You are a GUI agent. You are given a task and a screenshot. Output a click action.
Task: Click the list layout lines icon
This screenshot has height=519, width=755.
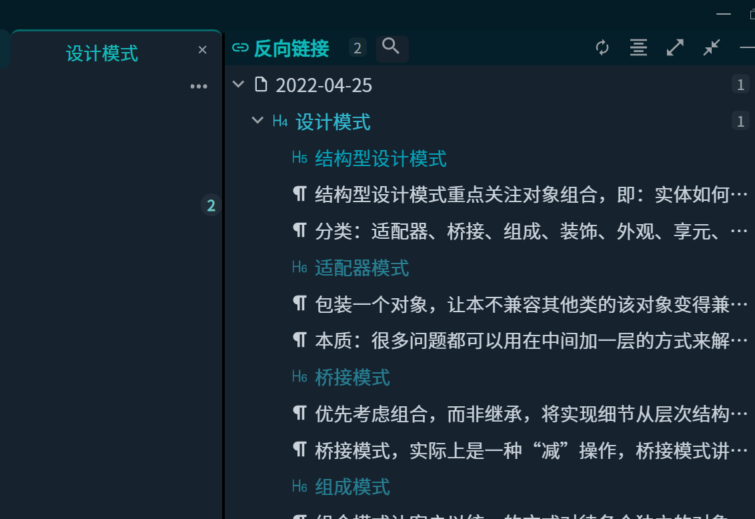(x=638, y=47)
